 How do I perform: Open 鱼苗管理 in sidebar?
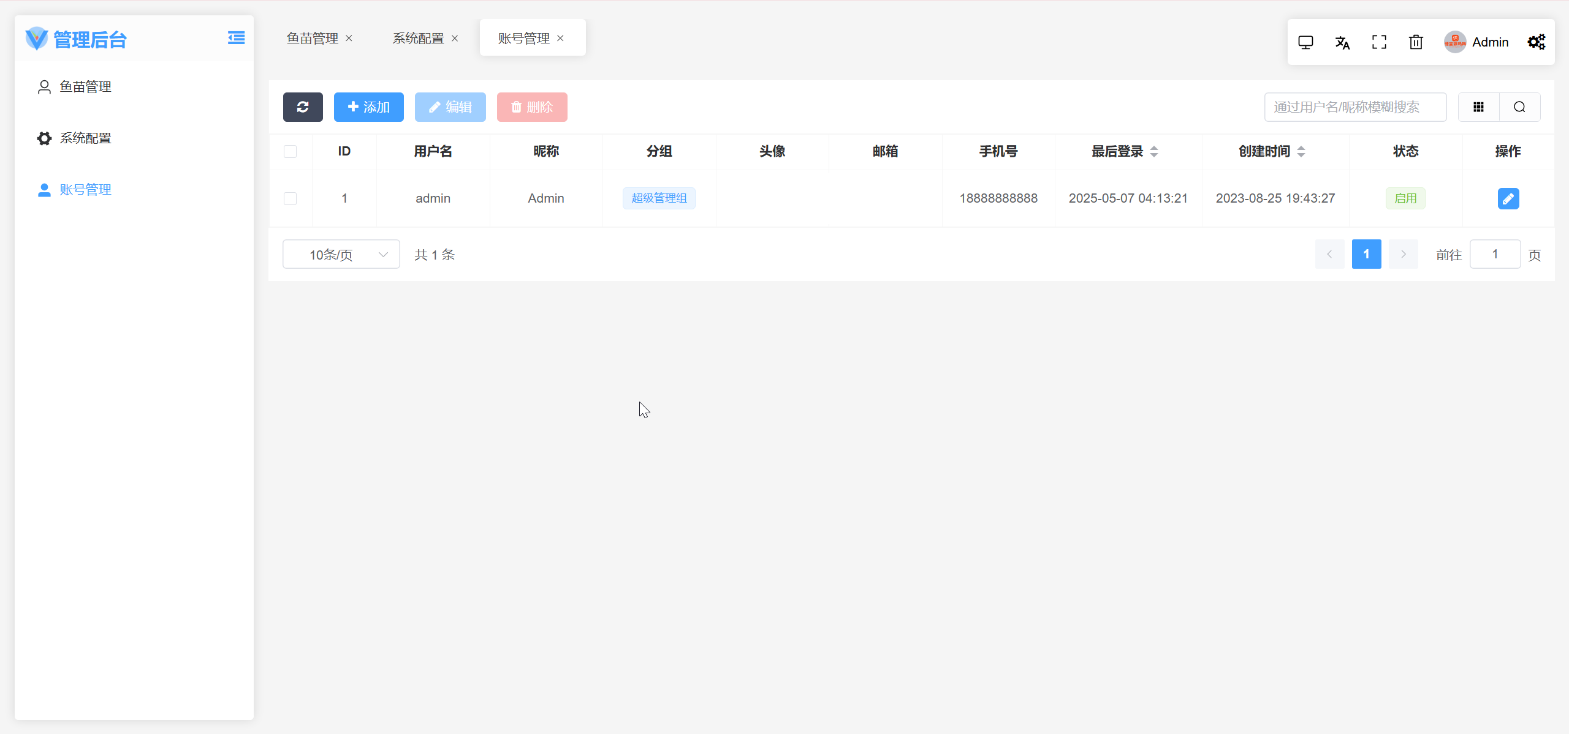[x=134, y=87]
